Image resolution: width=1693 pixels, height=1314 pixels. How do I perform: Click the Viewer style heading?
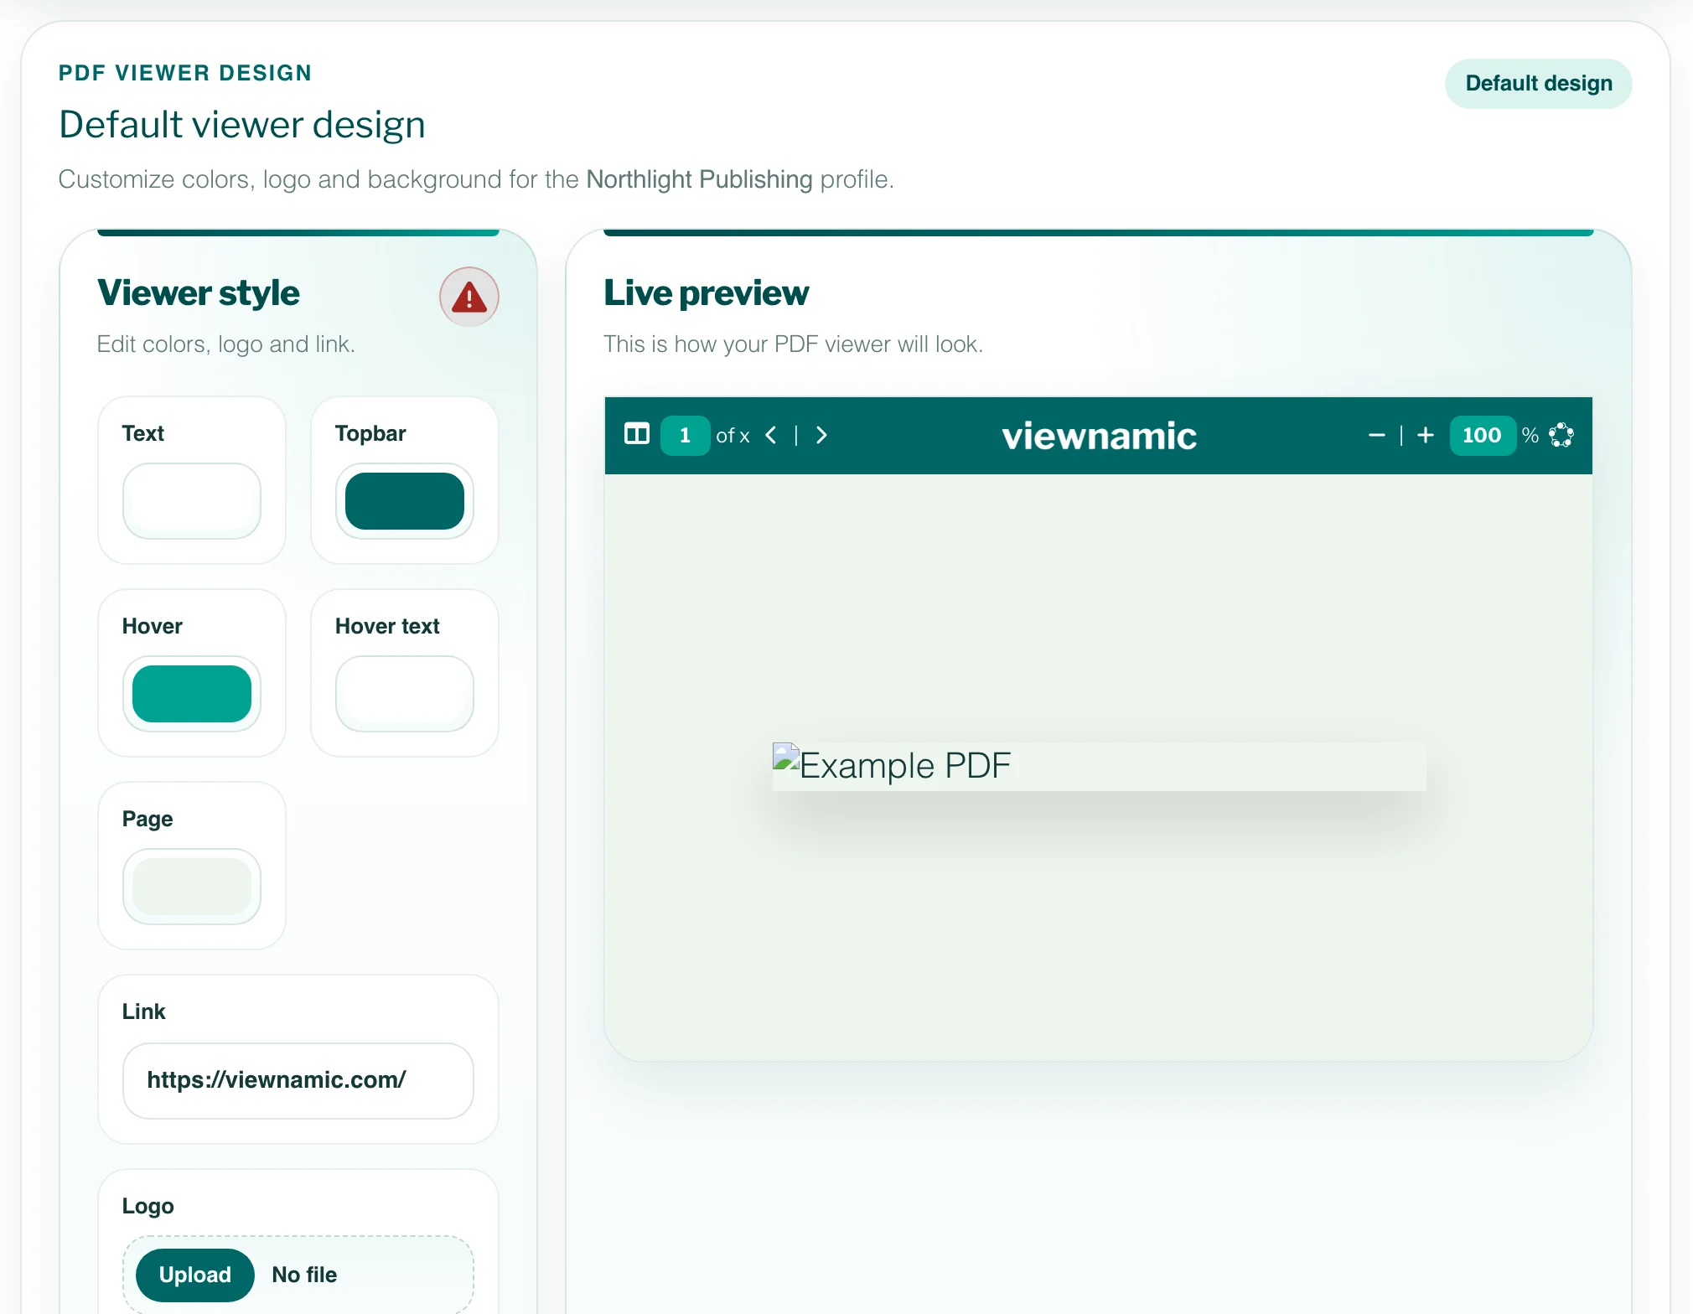(199, 293)
